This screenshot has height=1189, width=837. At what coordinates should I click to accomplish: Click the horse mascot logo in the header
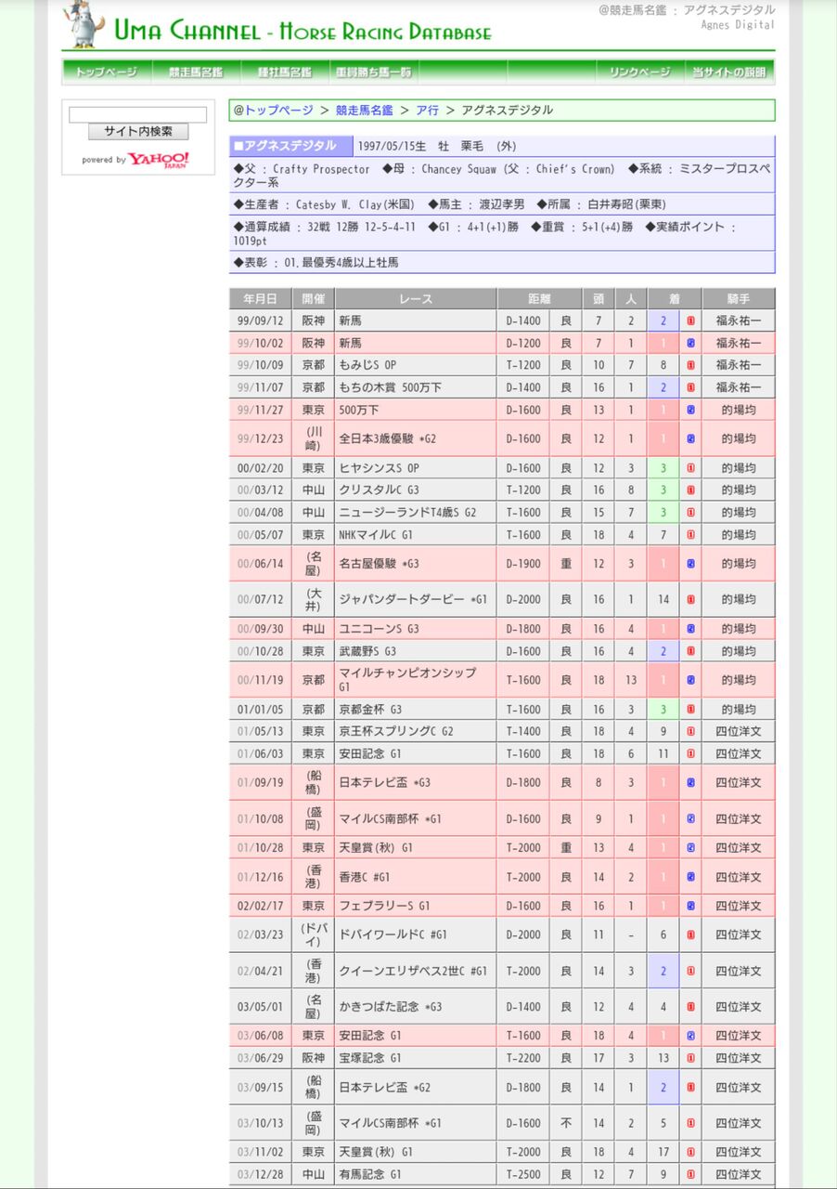coord(84,24)
